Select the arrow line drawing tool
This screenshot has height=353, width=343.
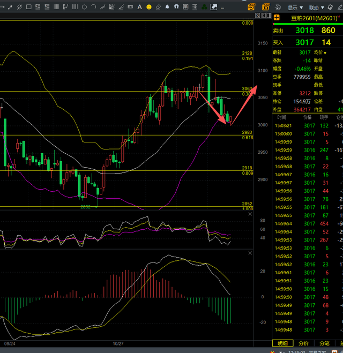point(10,7)
